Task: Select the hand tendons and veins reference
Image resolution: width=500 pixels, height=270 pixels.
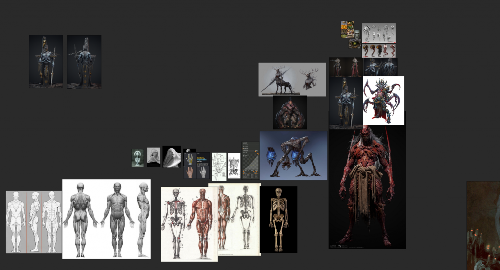Action: 197,166
